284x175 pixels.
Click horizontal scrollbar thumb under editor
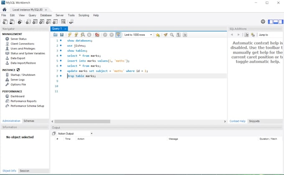(x=82, y=121)
